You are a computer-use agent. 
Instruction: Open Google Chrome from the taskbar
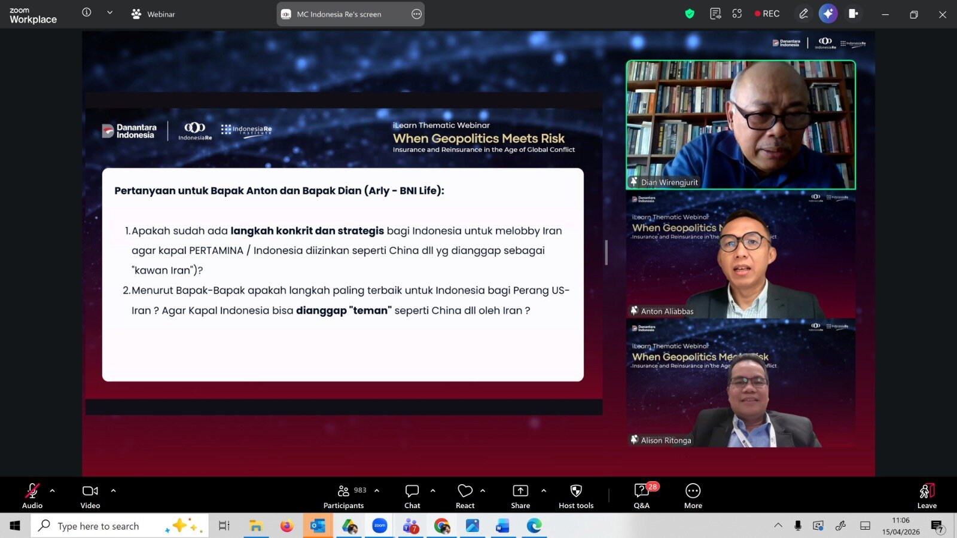(x=442, y=525)
